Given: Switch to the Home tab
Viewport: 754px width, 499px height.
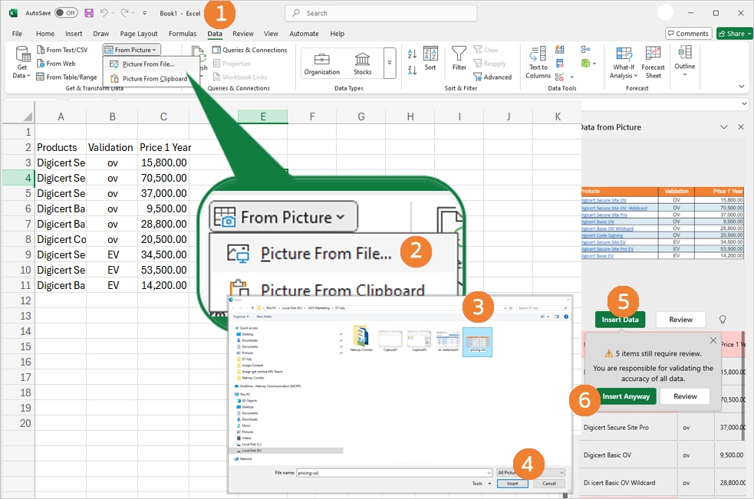Looking at the screenshot, I should coord(45,34).
